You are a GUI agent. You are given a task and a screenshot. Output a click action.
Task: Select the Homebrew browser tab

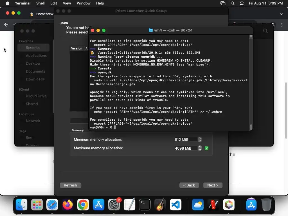(x=42, y=14)
